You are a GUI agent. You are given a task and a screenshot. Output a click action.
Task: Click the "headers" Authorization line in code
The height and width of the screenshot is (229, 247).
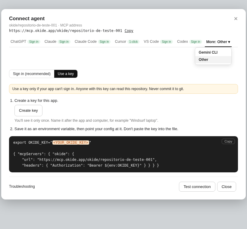click(x=90, y=165)
